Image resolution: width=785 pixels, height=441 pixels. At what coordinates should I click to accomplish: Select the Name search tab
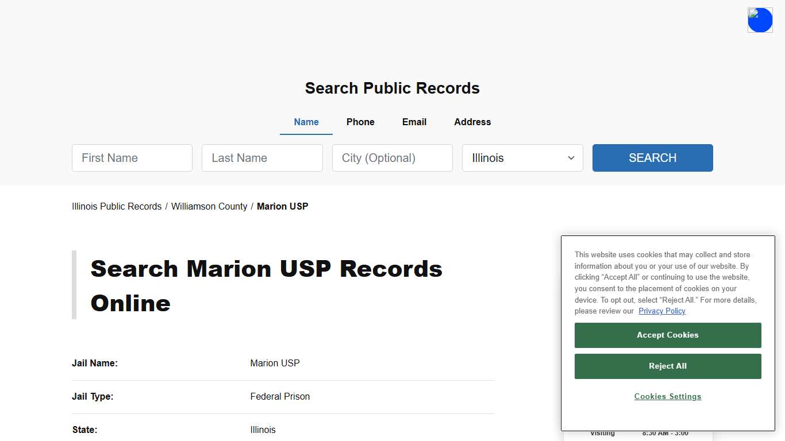pyautogui.click(x=306, y=122)
